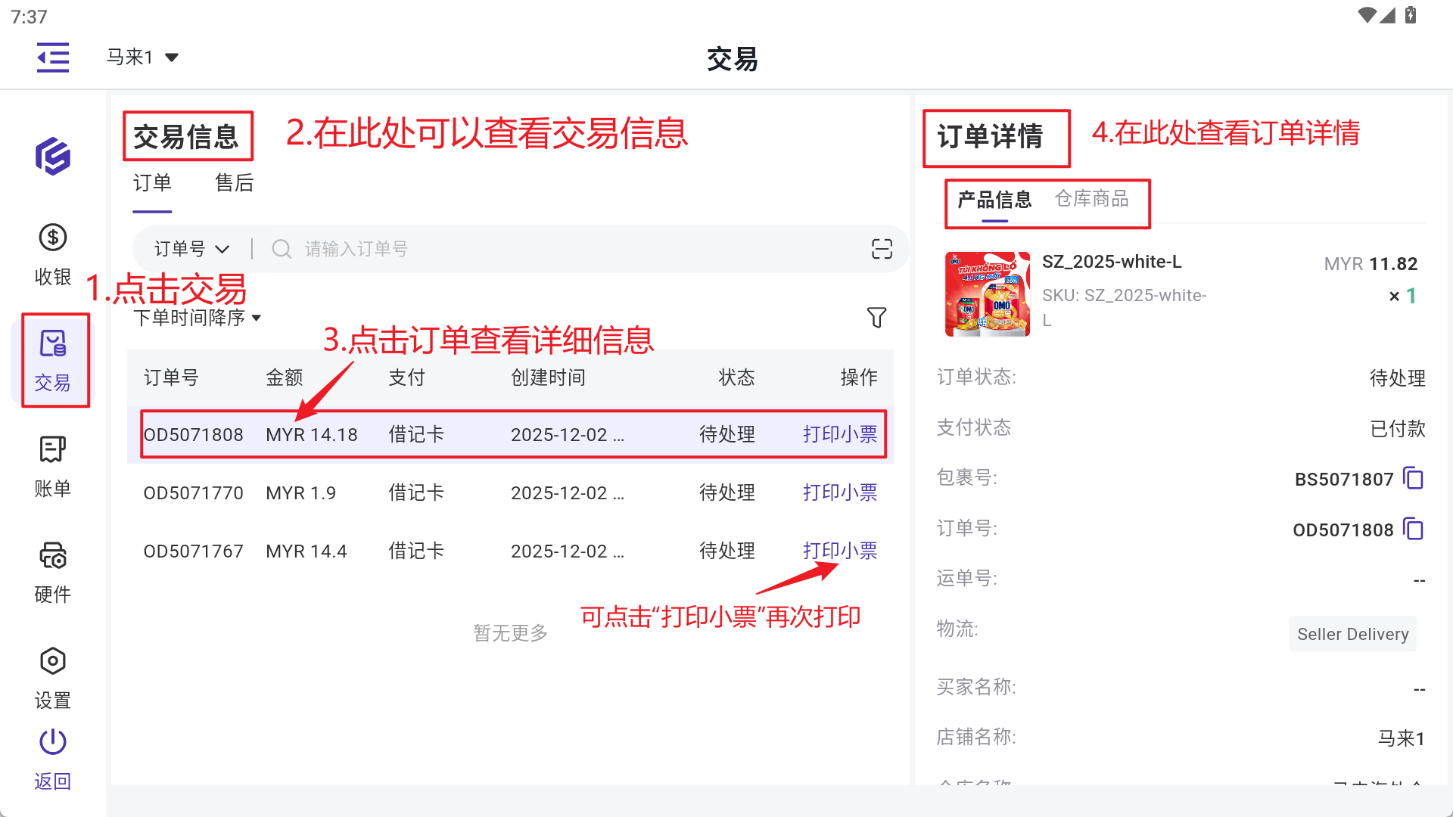Tap the scan barcode icon in search
The width and height of the screenshot is (1453, 817).
point(882,249)
